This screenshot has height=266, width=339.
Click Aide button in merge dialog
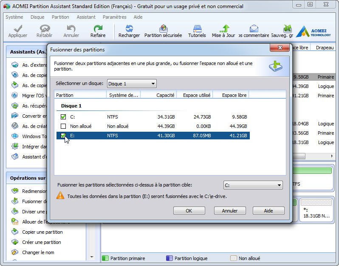pyautogui.click(x=268, y=211)
